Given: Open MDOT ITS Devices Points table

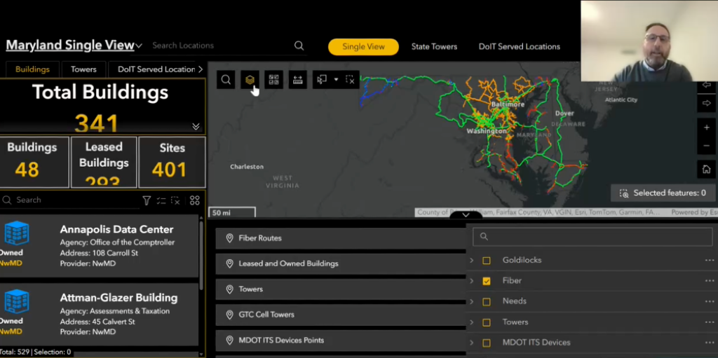Looking at the screenshot, I should (341, 340).
